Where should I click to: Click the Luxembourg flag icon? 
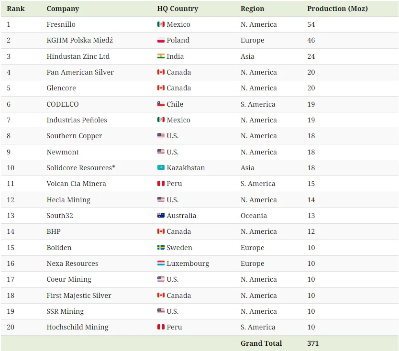pyautogui.click(x=161, y=263)
